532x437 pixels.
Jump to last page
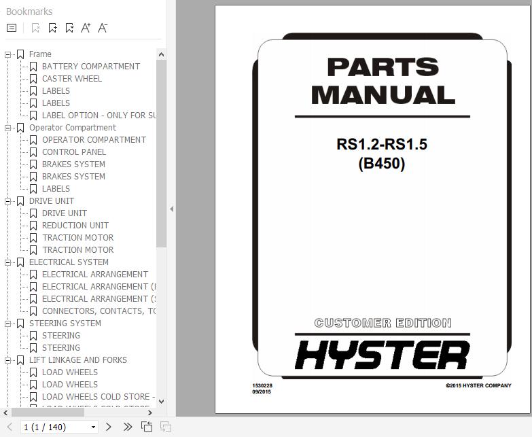[128, 427]
